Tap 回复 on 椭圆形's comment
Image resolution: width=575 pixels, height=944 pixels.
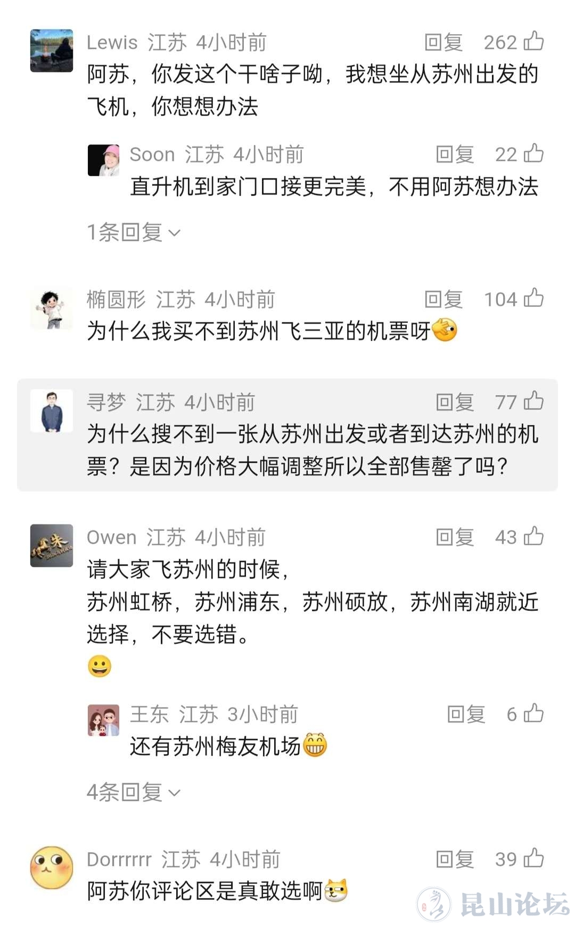click(443, 299)
